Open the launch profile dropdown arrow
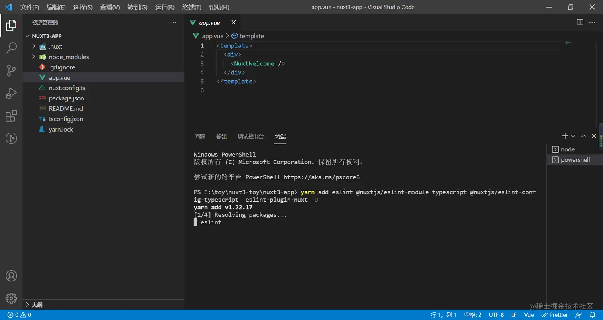This screenshot has height=320, width=603. click(x=573, y=136)
